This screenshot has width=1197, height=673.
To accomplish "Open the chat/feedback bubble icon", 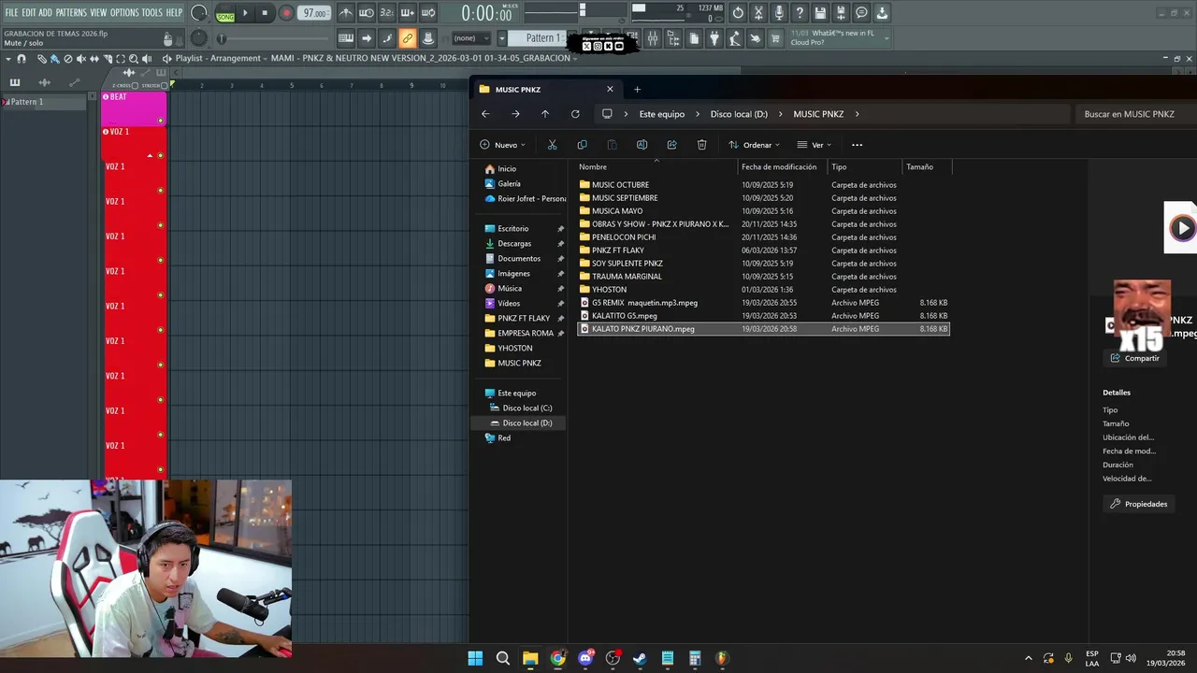I will tap(861, 13).
